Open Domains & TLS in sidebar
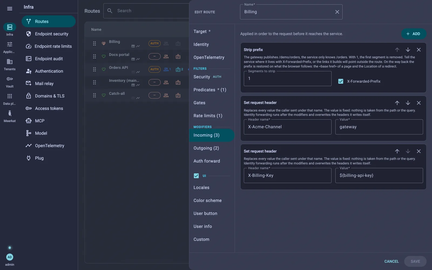This screenshot has width=432, height=270. coord(49,96)
